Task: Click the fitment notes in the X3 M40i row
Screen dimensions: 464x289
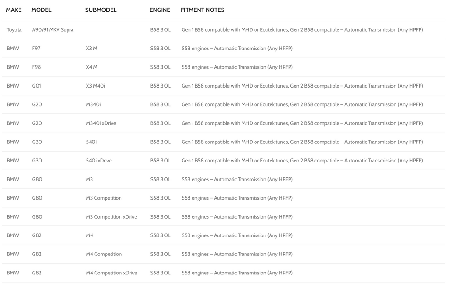Action: coord(302,86)
